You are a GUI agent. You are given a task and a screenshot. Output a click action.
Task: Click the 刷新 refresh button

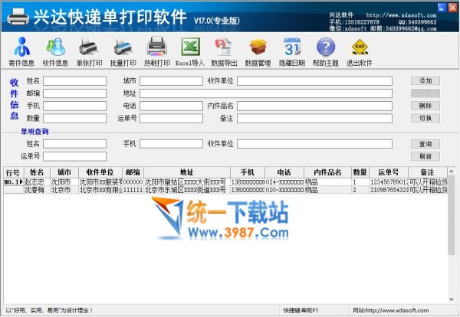[x=426, y=156]
